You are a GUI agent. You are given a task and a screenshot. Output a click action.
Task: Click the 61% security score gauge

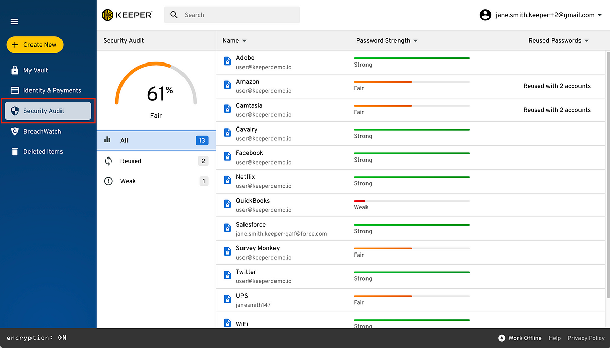point(156,93)
